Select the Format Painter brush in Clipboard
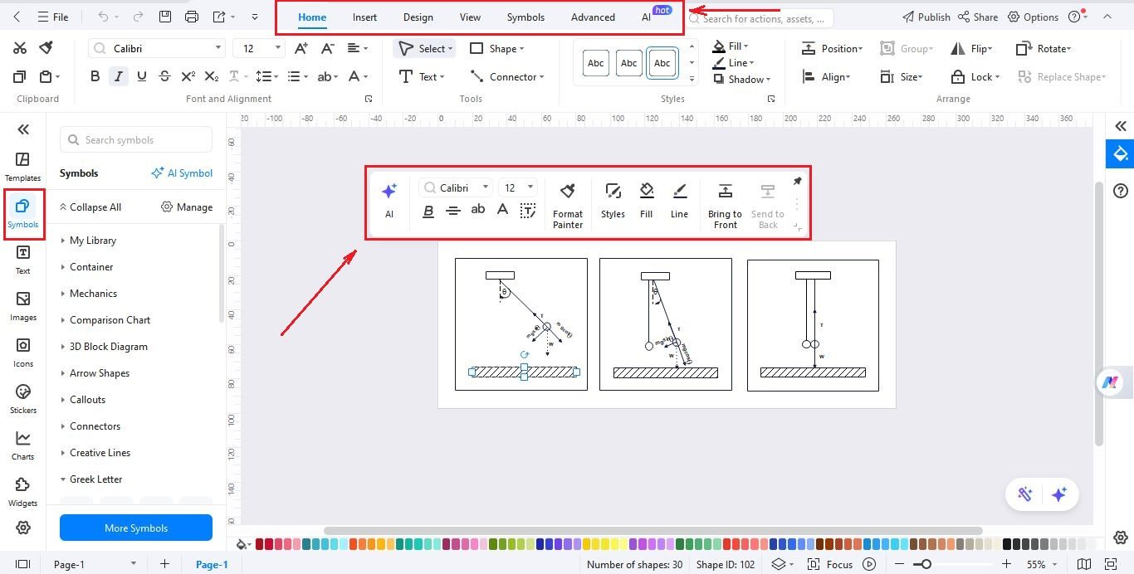The height and width of the screenshot is (574, 1134). click(x=46, y=48)
